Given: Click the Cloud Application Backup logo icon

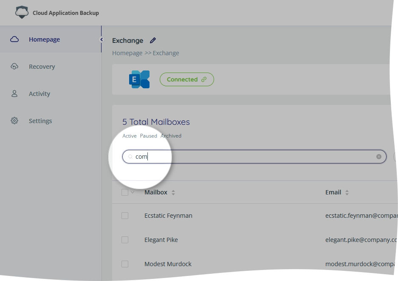Looking at the screenshot, I should [x=22, y=12].
